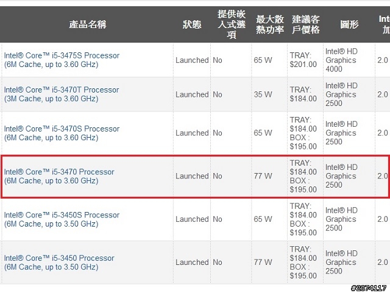This screenshot has height=293, width=390.
Task: Click Launched status in i5-3450S row
Action: pos(192,219)
